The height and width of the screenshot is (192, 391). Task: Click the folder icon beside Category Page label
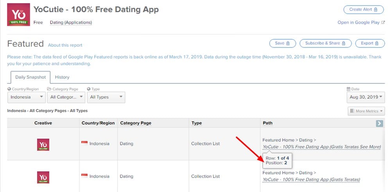(49, 89)
